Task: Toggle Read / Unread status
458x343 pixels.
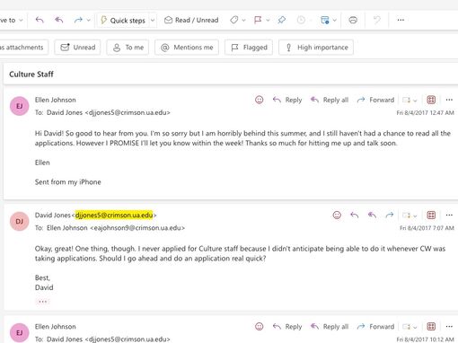Action: click(191, 20)
